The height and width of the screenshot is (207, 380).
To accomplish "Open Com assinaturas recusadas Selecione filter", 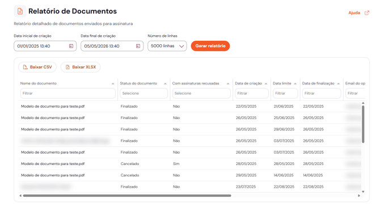I will (201, 94).
